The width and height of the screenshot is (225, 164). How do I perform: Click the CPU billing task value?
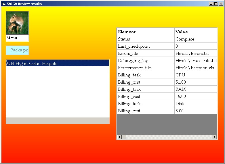(196, 75)
